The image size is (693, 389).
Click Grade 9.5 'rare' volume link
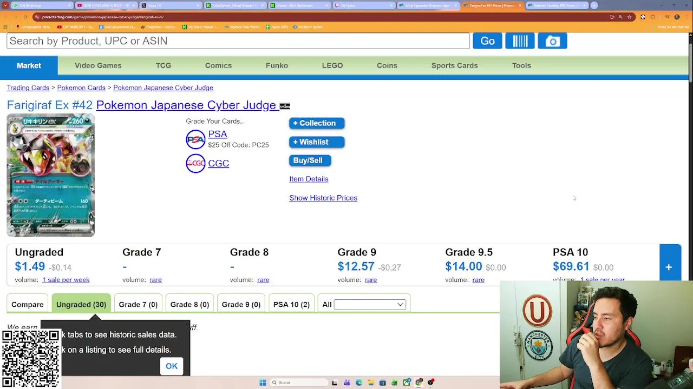point(479,280)
